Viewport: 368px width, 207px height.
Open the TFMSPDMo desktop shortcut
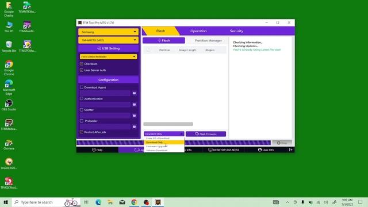tap(27, 47)
